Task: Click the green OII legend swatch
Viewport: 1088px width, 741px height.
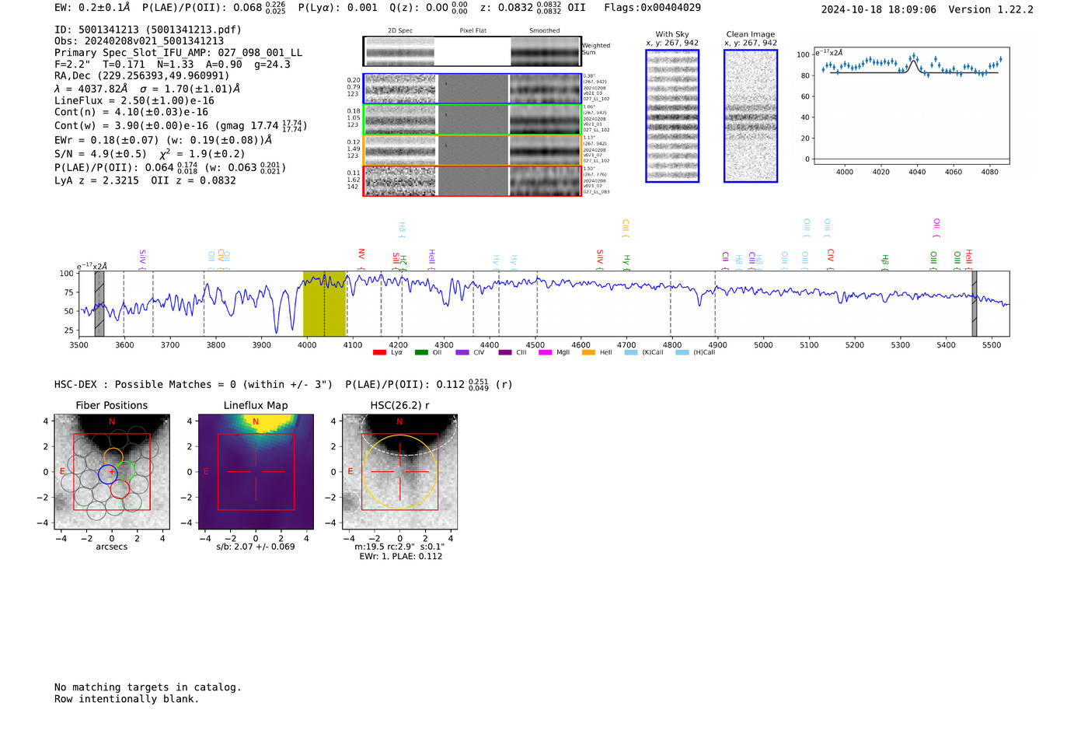Action: (420, 353)
